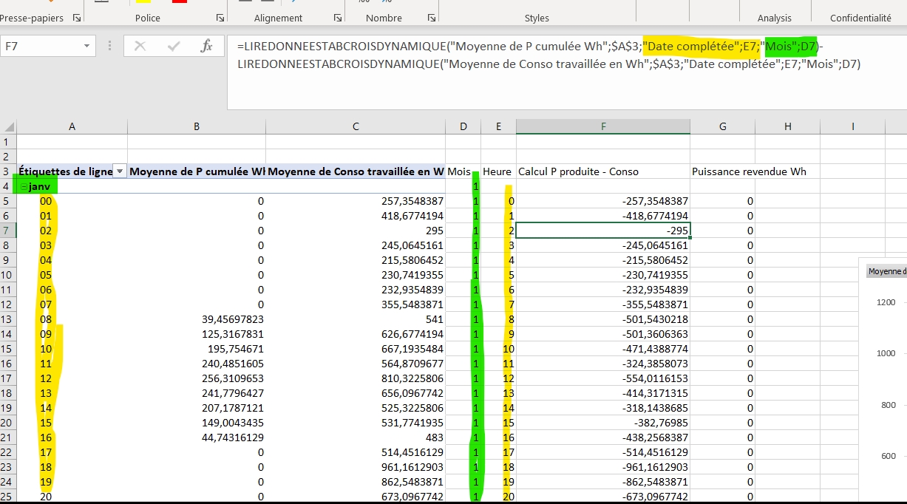
Task: Open the Étiquettes de lignes filter dropdown
Action: pos(120,171)
